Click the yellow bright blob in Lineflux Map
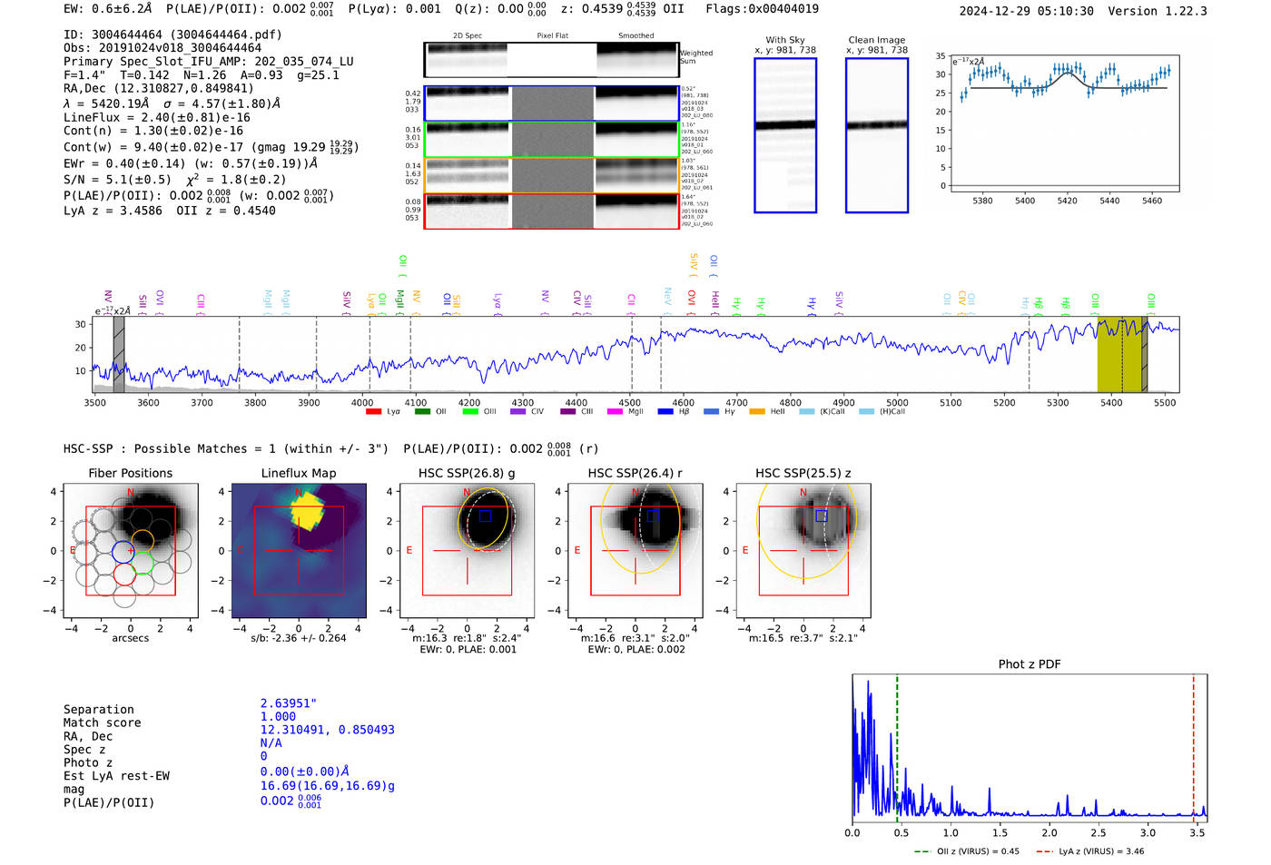The image size is (1271, 865). [x=309, y=513]
